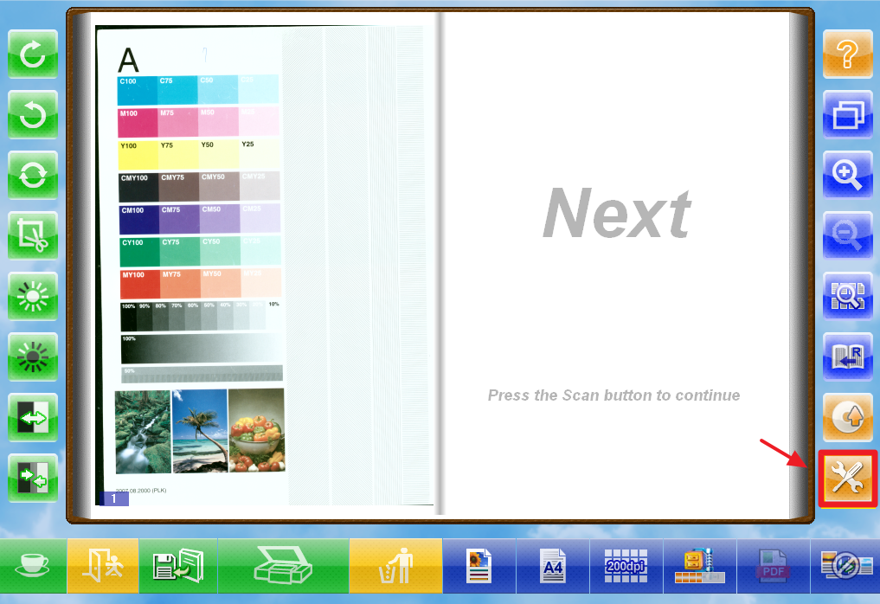Start scanning with the scanner button

pos(283,567)
